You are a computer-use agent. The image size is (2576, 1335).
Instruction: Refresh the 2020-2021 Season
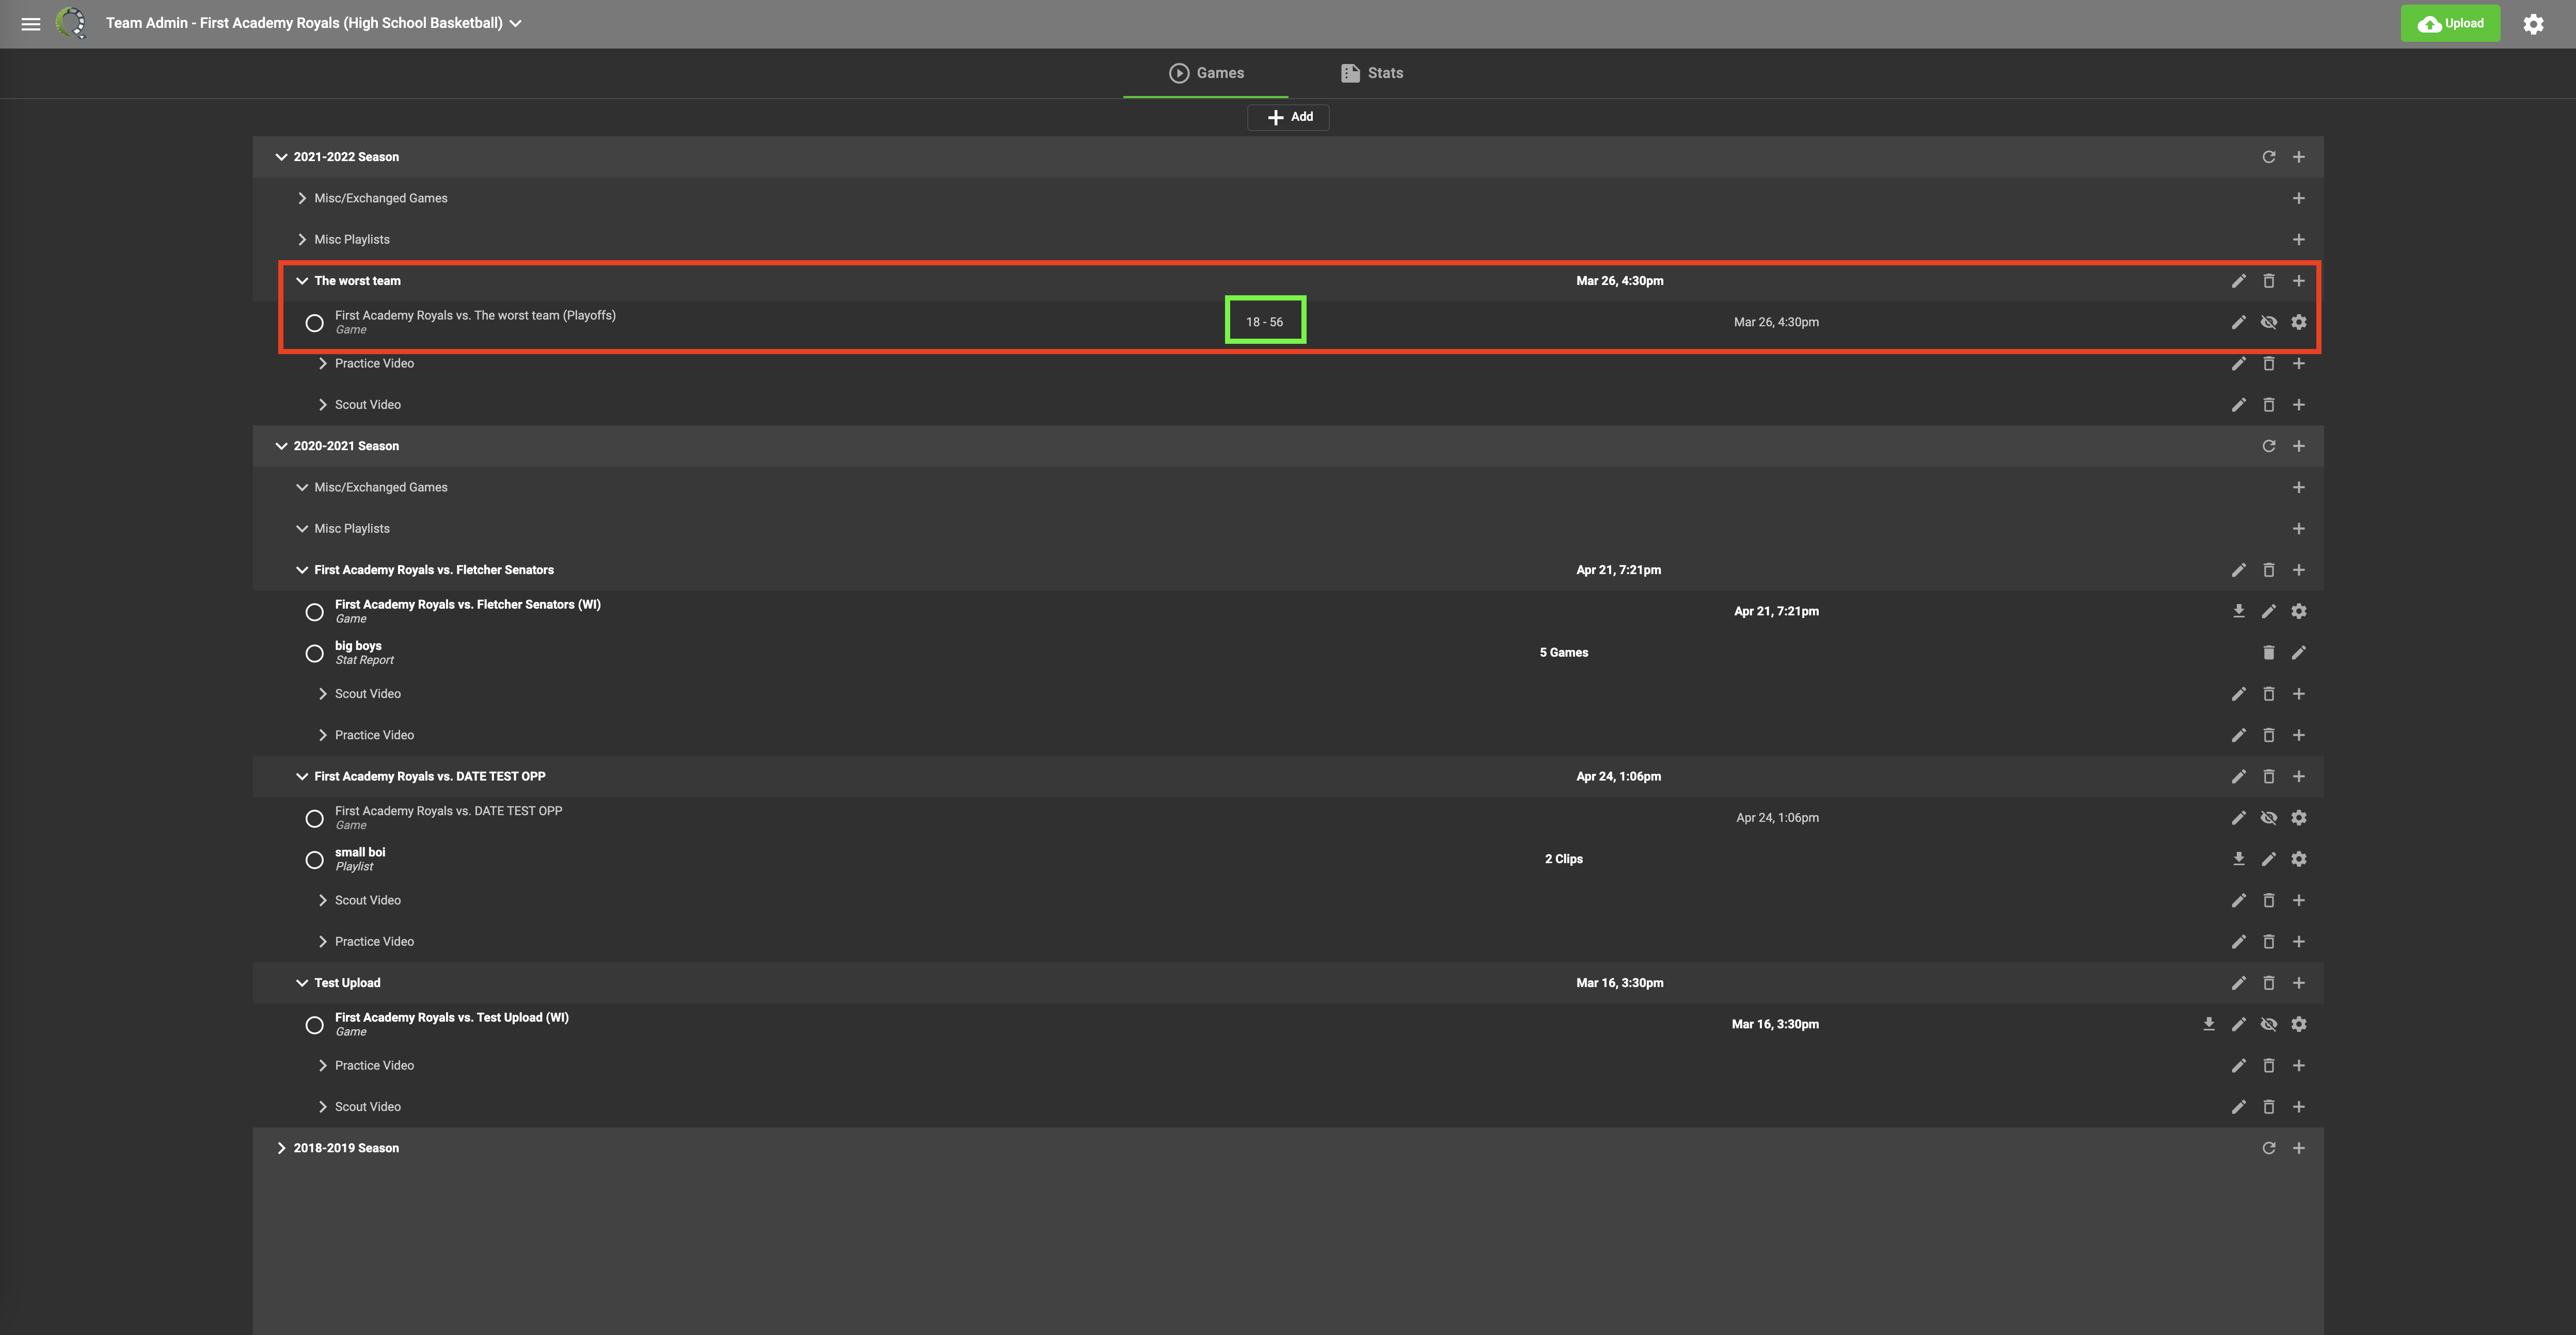pos(2269,446)
